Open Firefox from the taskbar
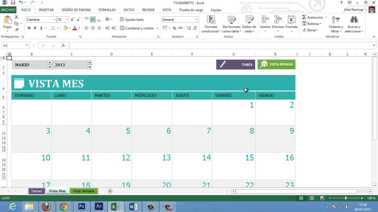 click(x=46, y=207)
